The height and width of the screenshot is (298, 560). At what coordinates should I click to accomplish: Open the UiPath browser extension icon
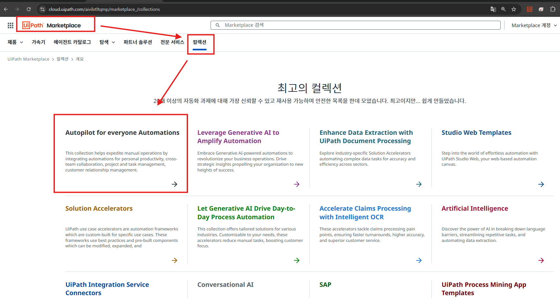(530, 9)
